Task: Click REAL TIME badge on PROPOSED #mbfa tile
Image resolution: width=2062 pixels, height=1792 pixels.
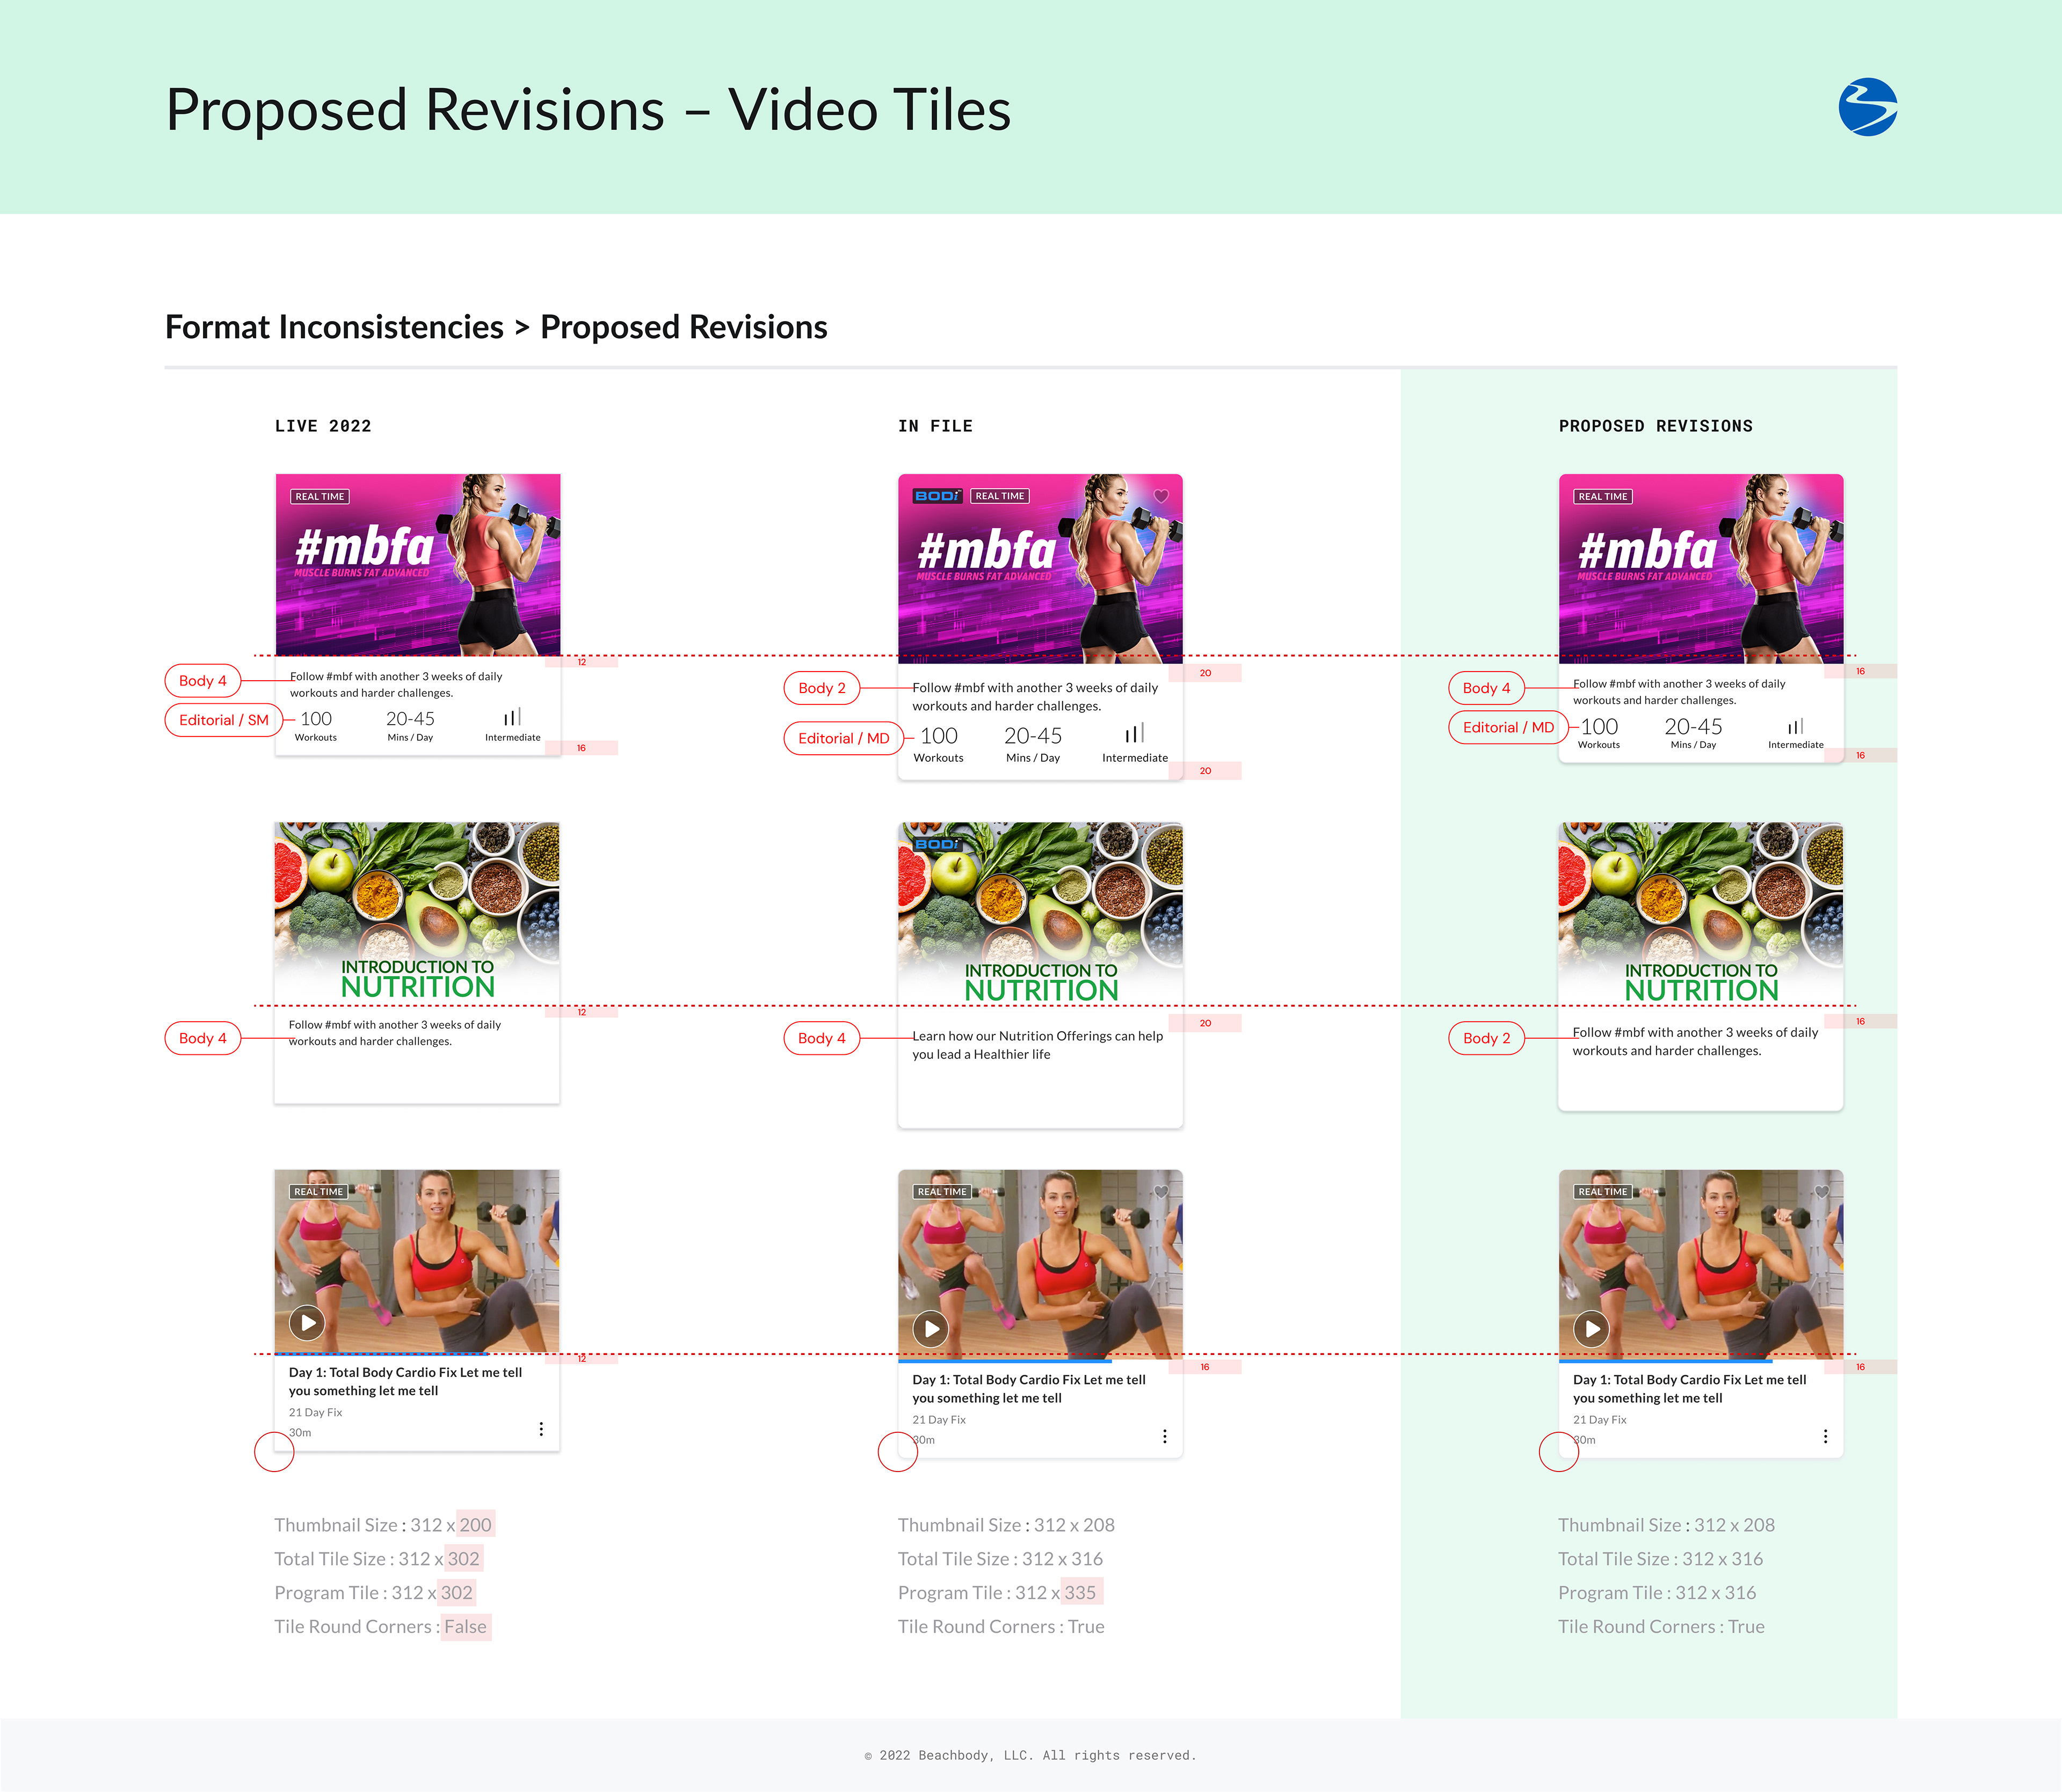Action: tap(1603, 496)
